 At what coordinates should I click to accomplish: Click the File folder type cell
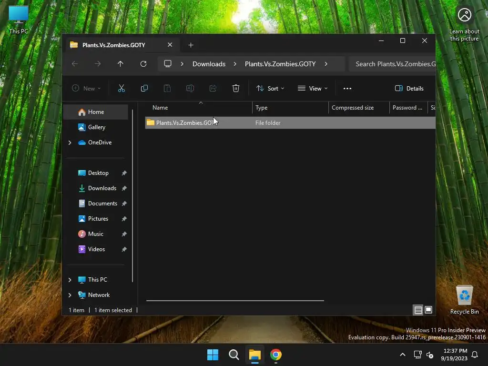tap(268, 123)
